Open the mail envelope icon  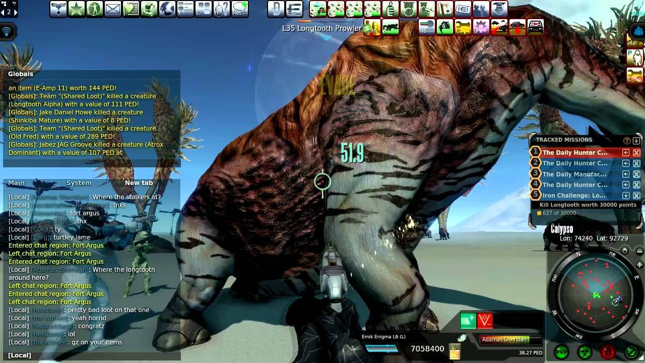click(x=113, y=9)
